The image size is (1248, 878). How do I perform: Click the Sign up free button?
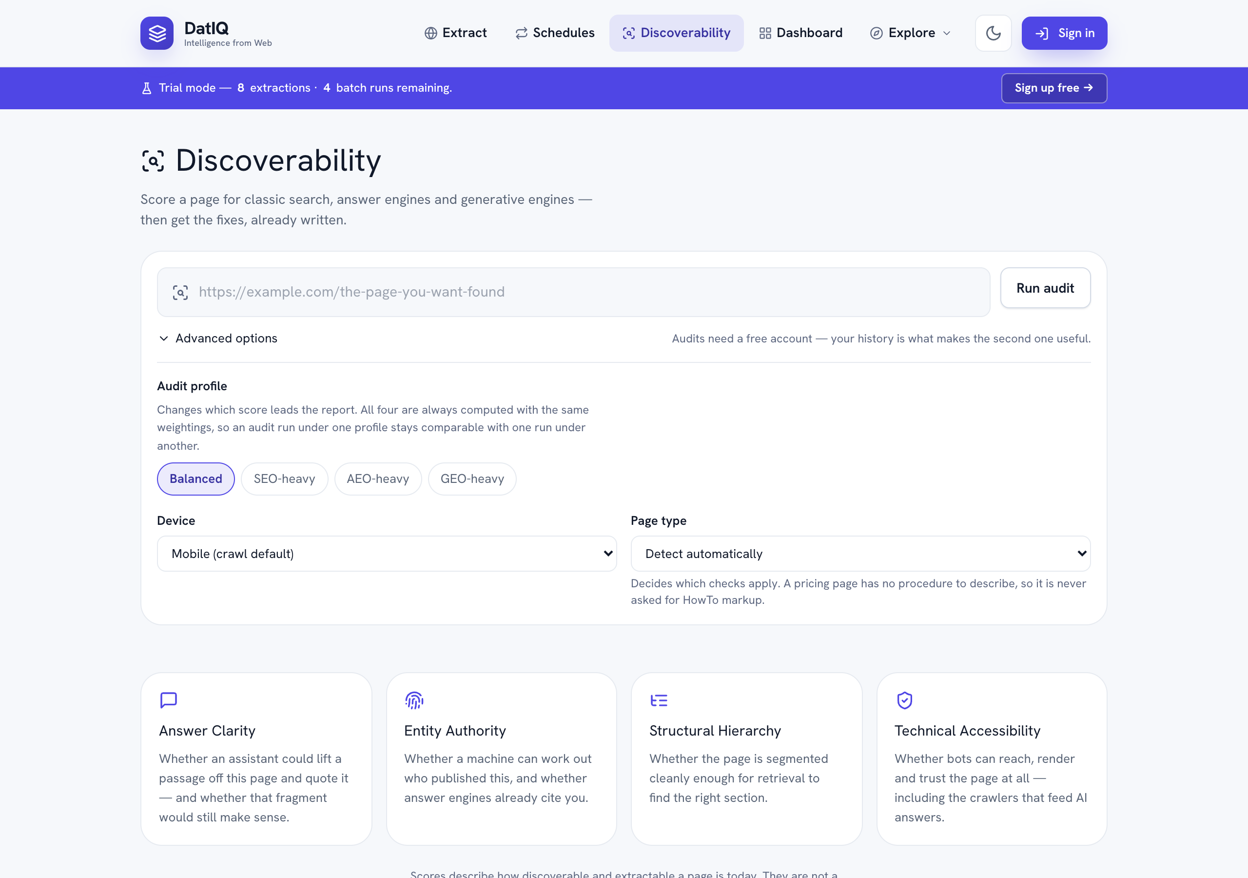coord(1054,88)
